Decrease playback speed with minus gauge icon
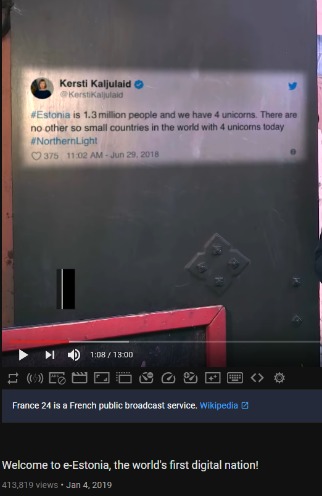The height and width of the screenshot is (496, 322). [146, 378]
